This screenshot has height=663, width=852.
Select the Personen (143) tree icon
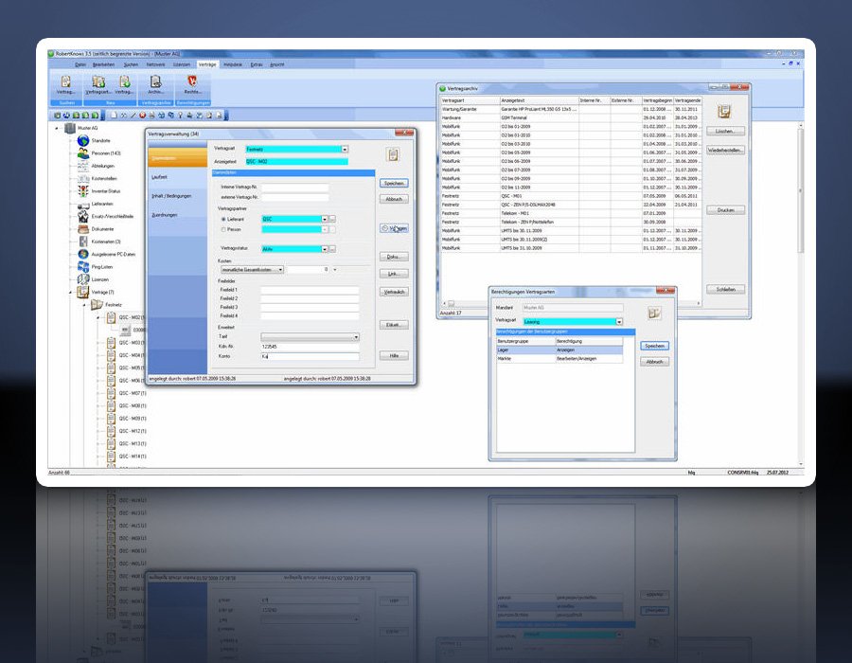pyautogui.click(x=83, y=153)
